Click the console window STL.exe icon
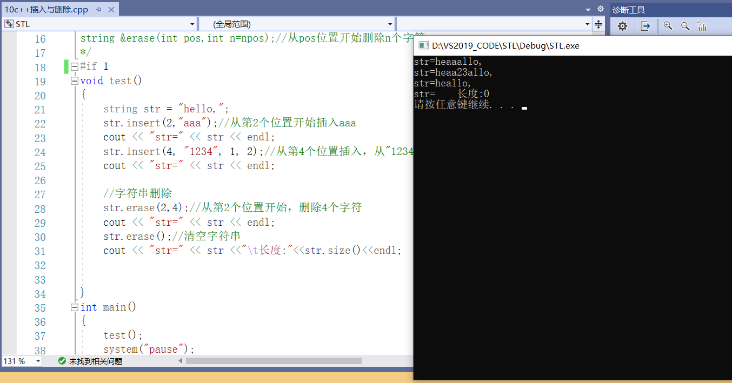732x383 pixels. coord(423,46)
